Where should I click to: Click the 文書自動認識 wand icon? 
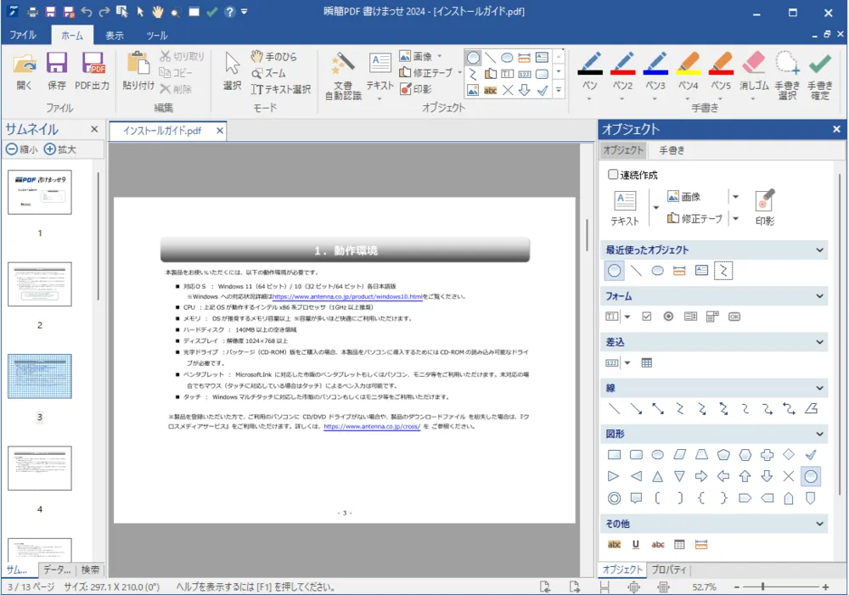[x=343, y=65]
